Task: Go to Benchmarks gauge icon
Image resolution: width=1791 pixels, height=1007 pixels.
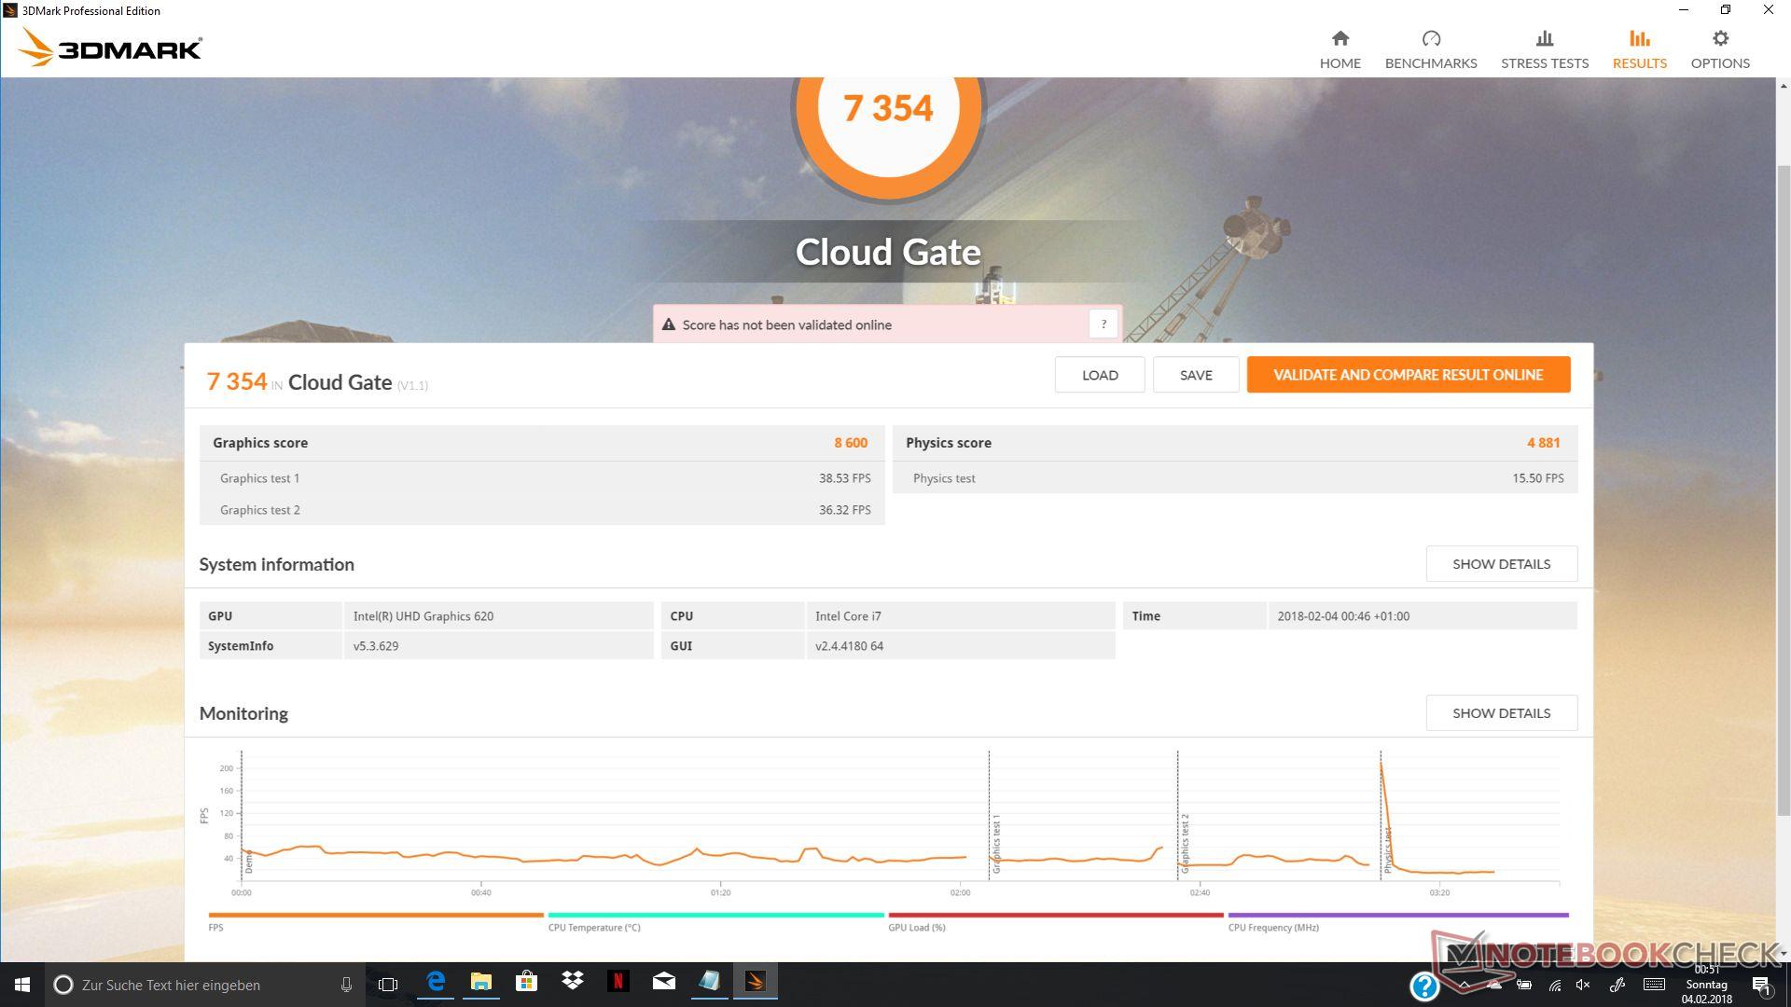Action: (1430, 39)
